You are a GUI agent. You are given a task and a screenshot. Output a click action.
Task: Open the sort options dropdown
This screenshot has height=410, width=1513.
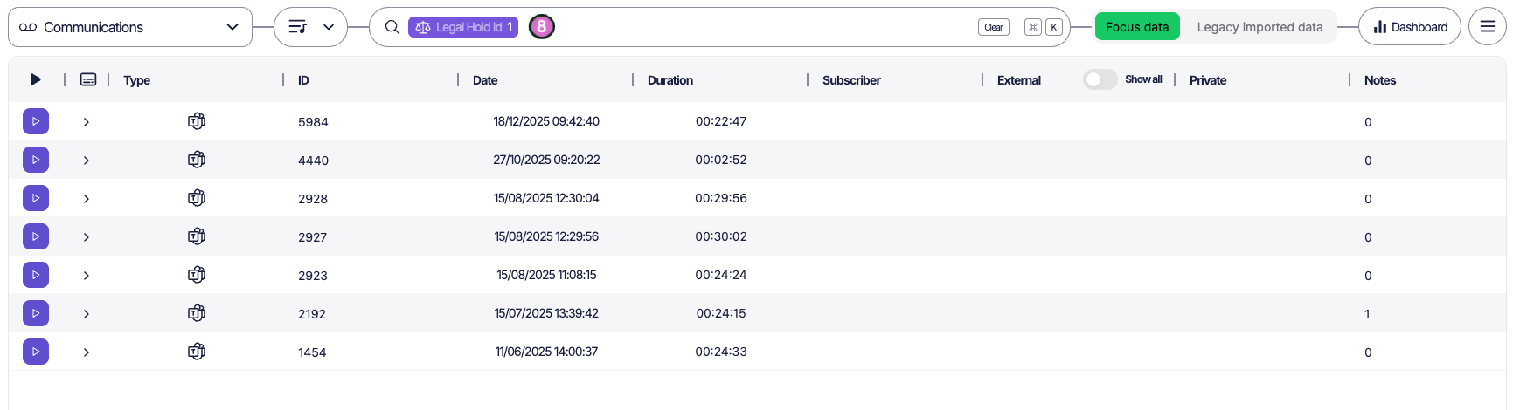pyautogui.click(x=310, y=27)
